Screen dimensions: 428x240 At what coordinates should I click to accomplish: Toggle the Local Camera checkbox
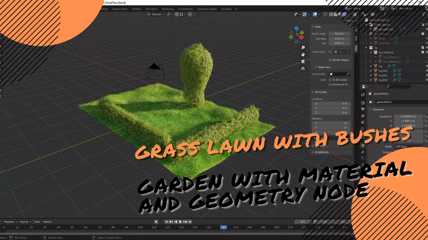click(x=330, y=52)
